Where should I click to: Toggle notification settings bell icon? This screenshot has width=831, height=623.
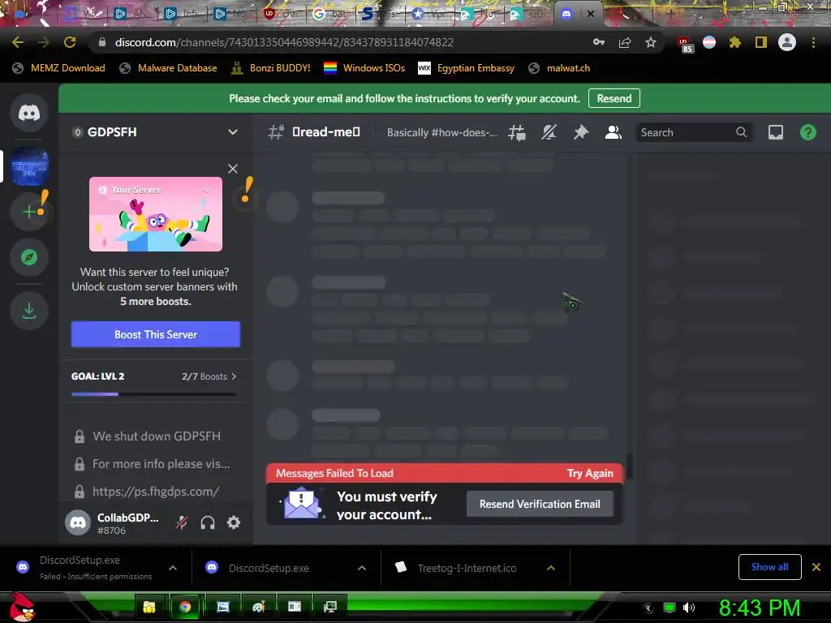(549, 132)
